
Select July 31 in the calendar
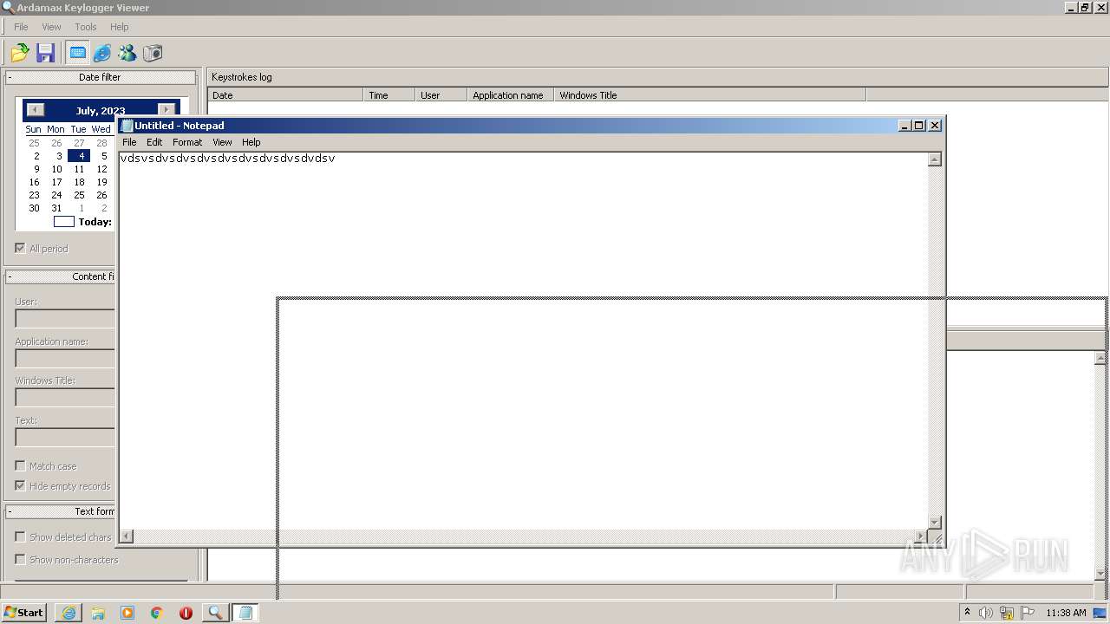(x=56, y=208)
